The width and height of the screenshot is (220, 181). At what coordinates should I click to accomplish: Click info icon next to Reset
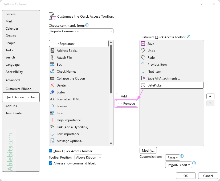click(182, 156)
